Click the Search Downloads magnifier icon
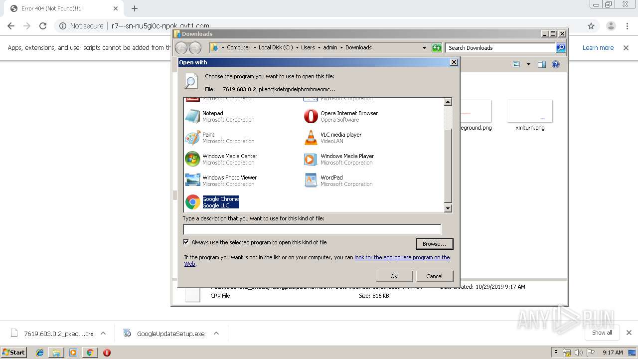 (x=561, y=48)
